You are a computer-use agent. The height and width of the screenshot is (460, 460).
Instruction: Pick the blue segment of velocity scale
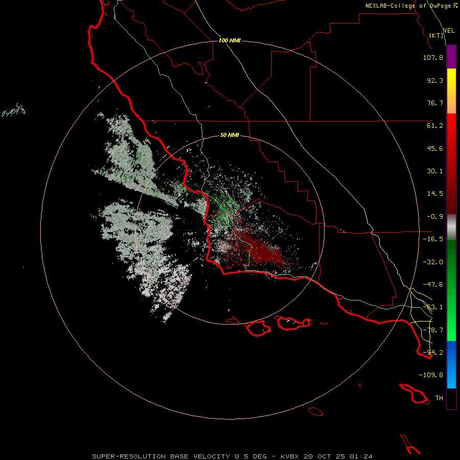451,364
